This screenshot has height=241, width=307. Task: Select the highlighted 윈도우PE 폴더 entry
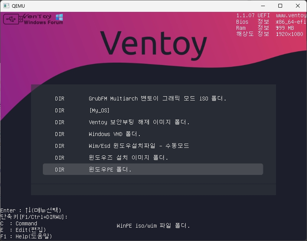[153, 169]
